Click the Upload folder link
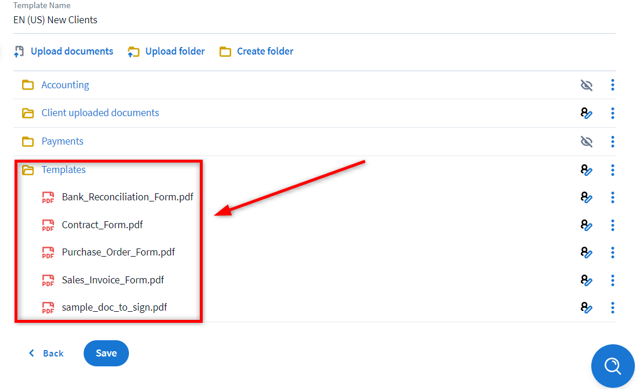The width and height of the screenshot is (636, 389). pos(174,52)
